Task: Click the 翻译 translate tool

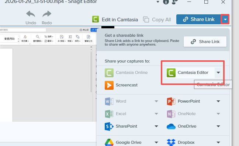Action: tap(49, 41)
